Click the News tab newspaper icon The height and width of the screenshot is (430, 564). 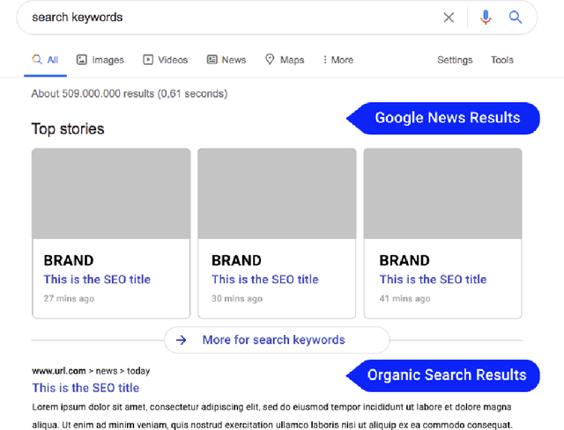tap(211, 60)
